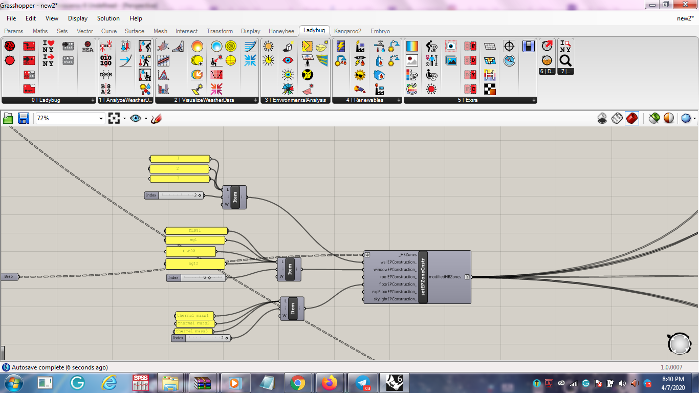Open the Solution menu

[108, 18]
